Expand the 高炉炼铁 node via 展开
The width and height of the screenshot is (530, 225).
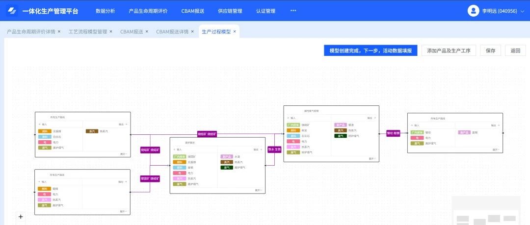pyautogui.click(x=259, y=190)
